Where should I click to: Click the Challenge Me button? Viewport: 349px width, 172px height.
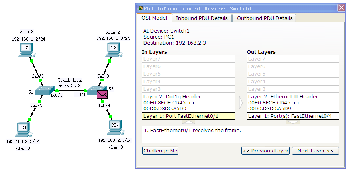(160, 150)
